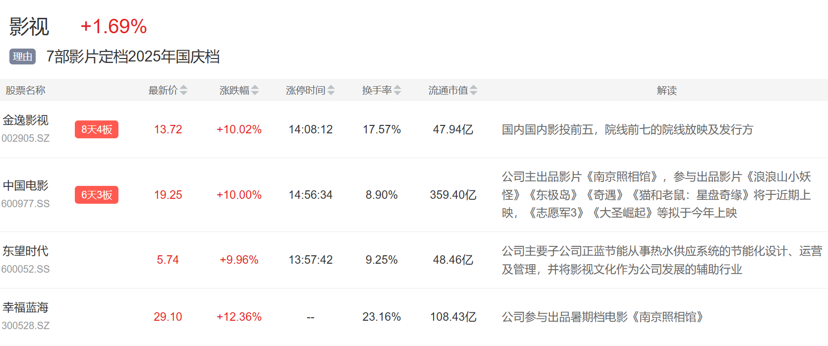Sort by 换手率 using its sort arrows
Viewport: 828px width, 346px height.
(397, 90)
